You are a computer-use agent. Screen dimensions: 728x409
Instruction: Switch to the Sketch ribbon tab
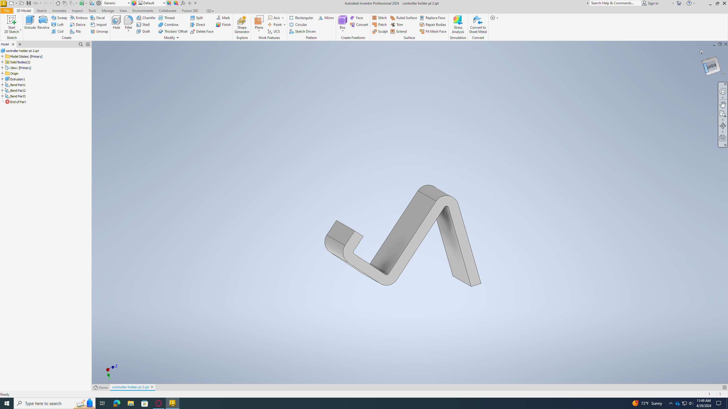pos(42,11)
